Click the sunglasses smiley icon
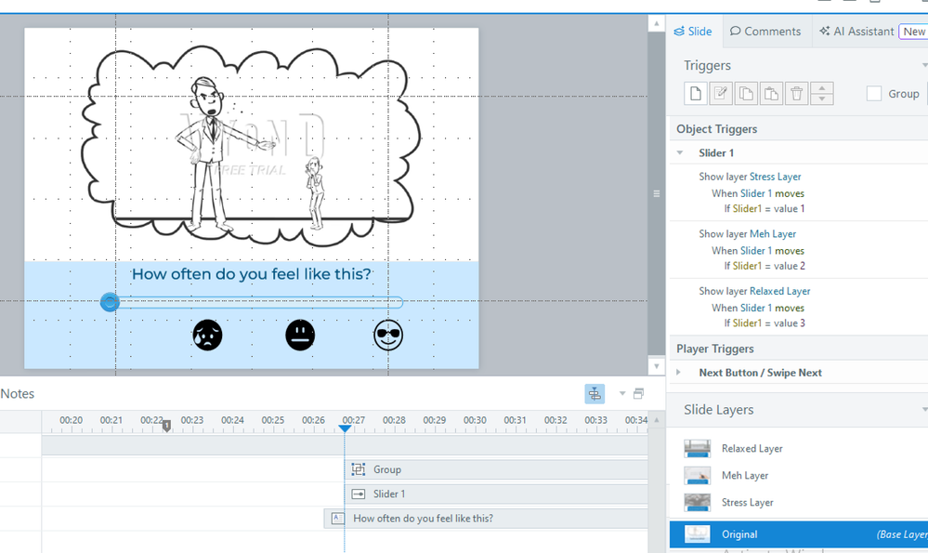The height and width of the screenshot is (553, 928). (x=388, y=335)
